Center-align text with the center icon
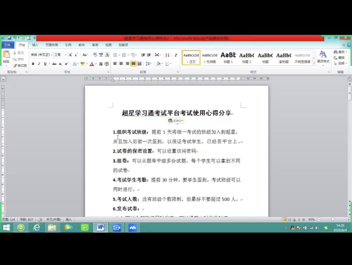This screenshot has width=352, height=265. tap(121, 64)
